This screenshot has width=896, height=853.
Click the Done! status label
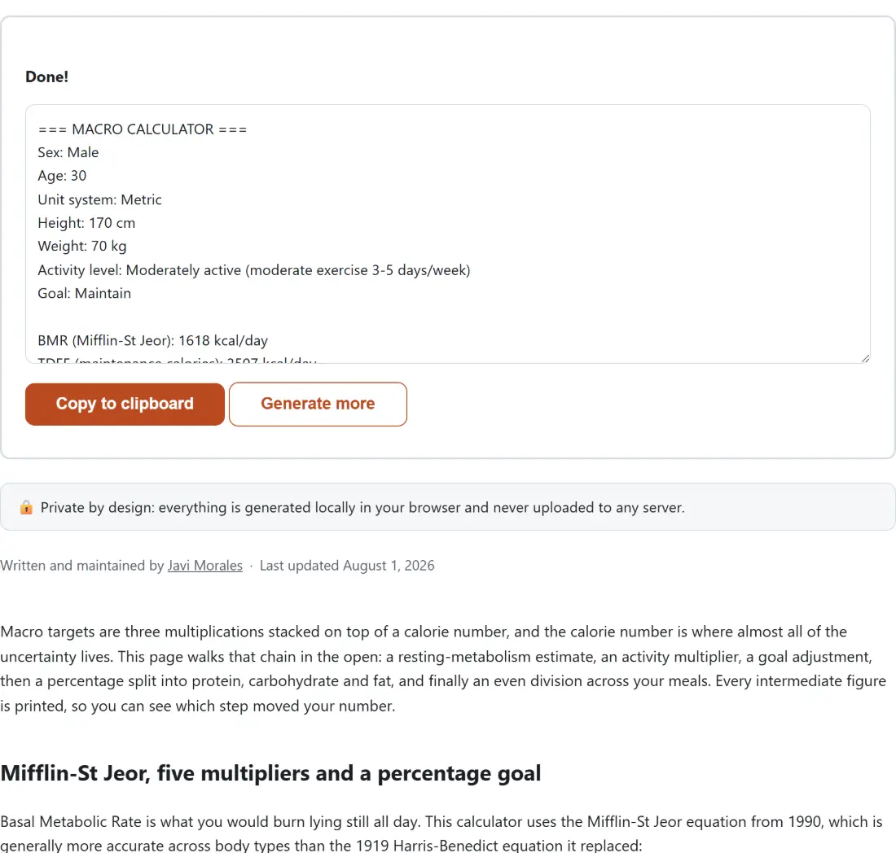[47, 77]
